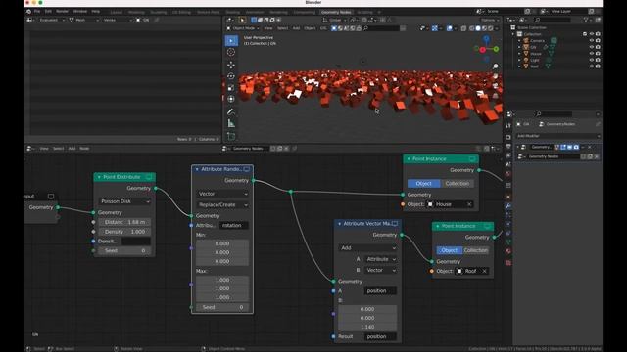627x352 pixels.
Task: Open the Tool properties tab icon
Action: coord(508,126)
